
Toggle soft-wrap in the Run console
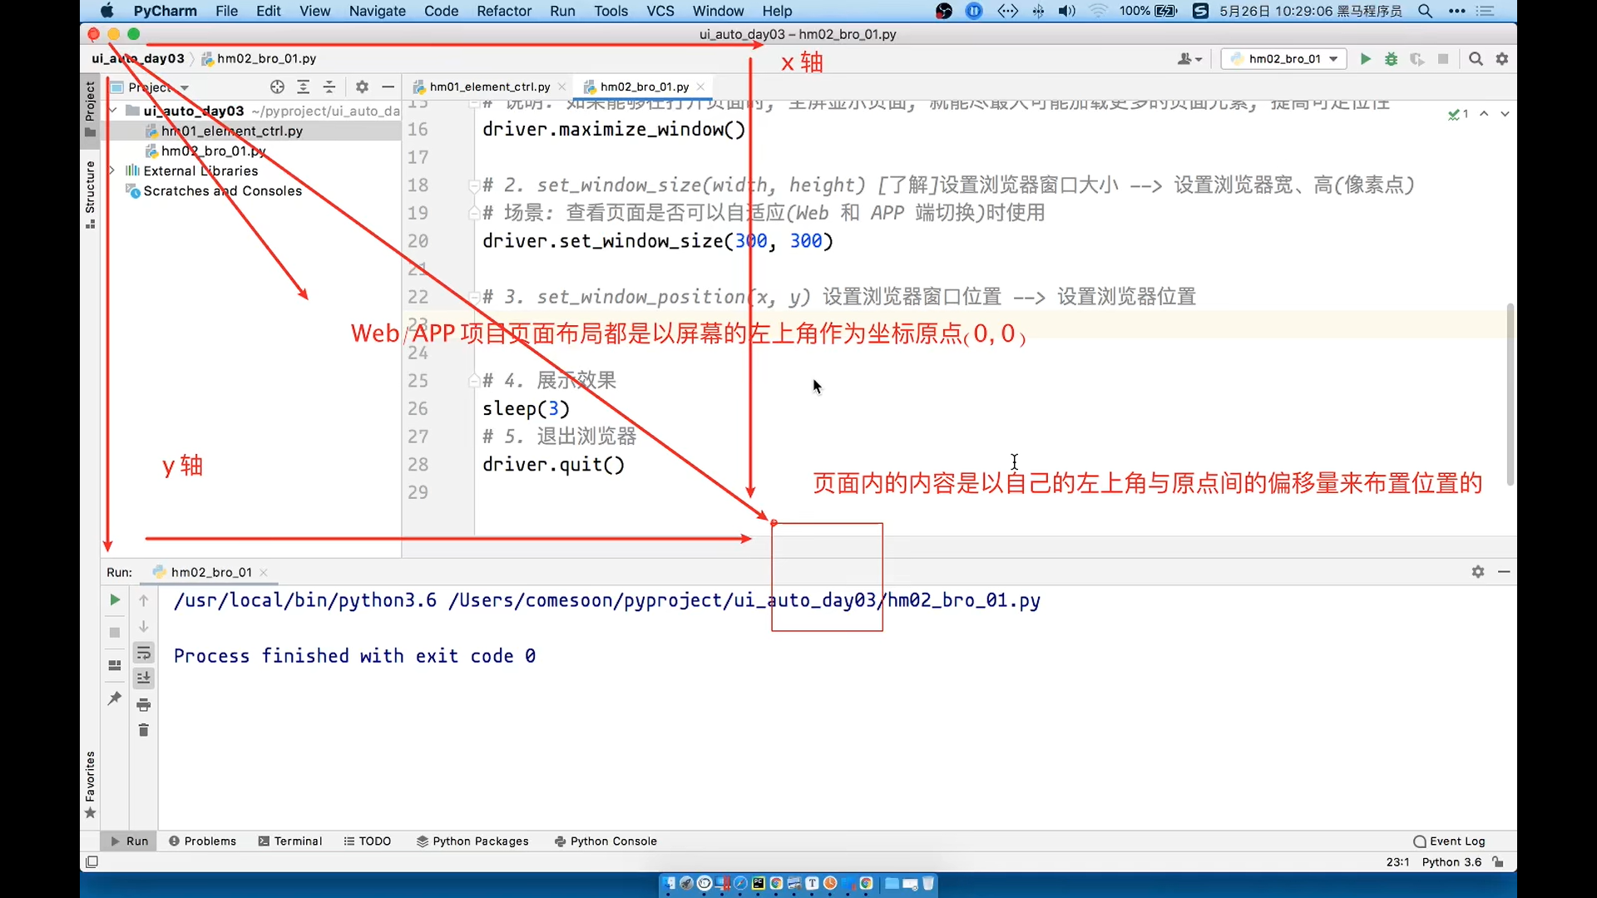[x=144, y=653]
